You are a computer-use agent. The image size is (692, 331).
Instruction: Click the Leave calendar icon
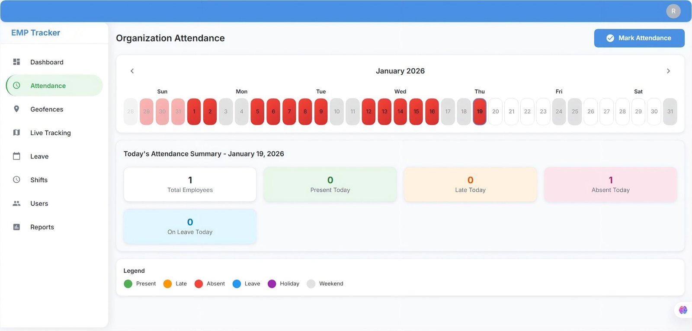click(16, 156)
